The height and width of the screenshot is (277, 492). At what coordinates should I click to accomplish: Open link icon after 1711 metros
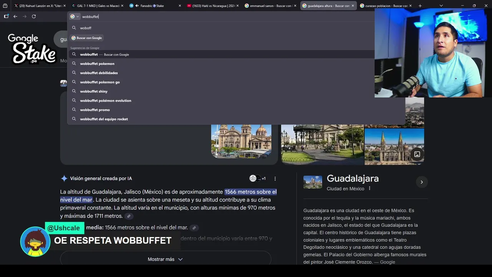[129, 216]
